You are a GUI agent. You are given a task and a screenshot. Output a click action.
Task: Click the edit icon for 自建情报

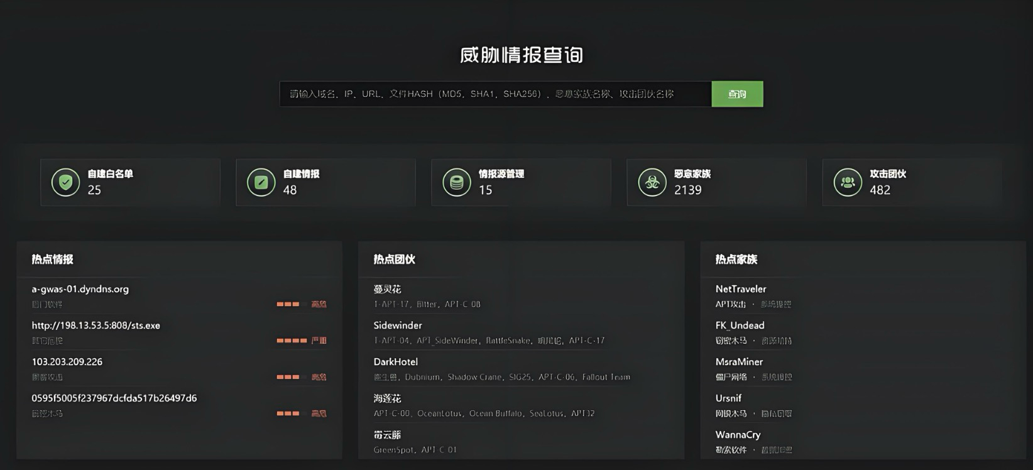pos(261,182)
